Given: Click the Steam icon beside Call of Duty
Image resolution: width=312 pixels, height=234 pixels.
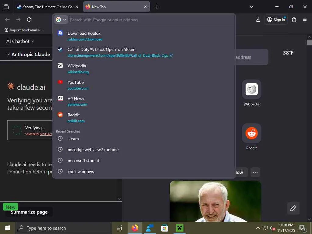Looking at the screenshot, I should point(60,49).
